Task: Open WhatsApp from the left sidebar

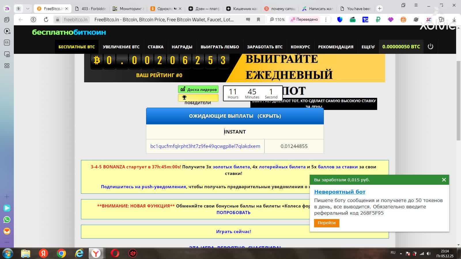Action: coord(7,220)
